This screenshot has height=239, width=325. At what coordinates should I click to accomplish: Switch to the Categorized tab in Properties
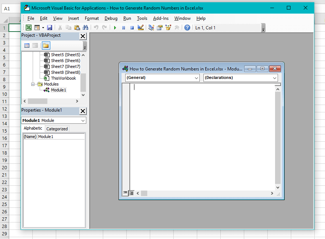(57, 128)
